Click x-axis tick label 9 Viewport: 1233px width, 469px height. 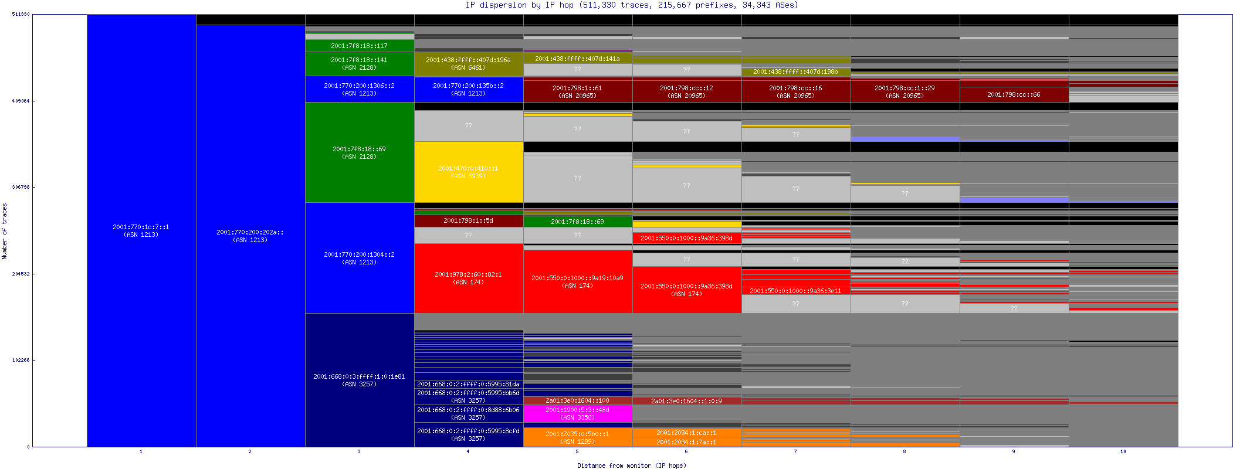point(1014,451)
